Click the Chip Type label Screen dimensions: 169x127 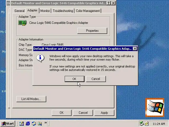(x=25, y=45)
